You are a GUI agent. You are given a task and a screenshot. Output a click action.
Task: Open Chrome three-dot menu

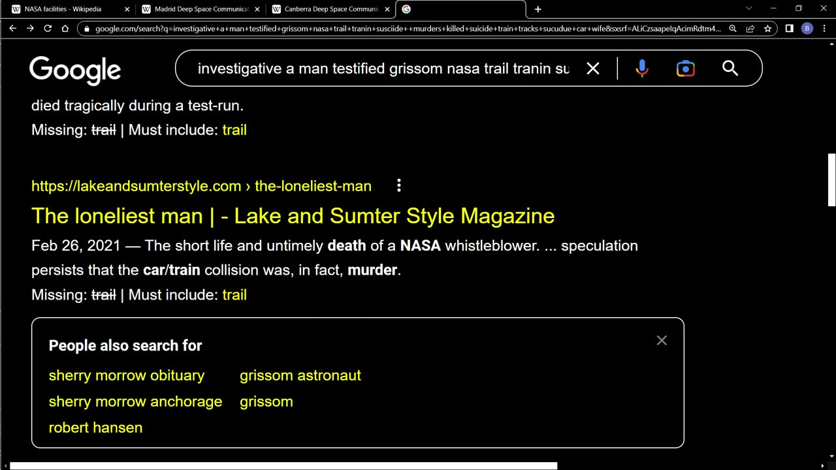[x=824, y=29]
